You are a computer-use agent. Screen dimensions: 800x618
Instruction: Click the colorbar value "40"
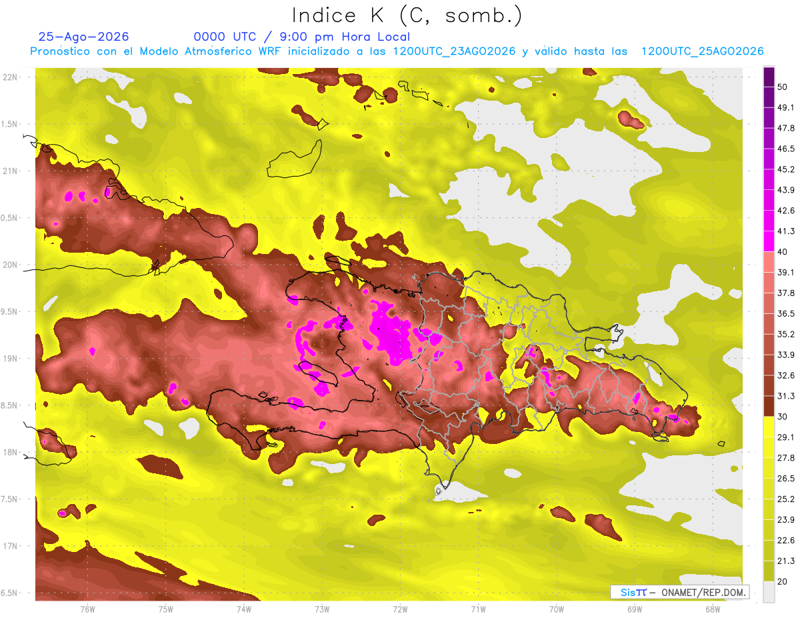[x=783, y=253]
